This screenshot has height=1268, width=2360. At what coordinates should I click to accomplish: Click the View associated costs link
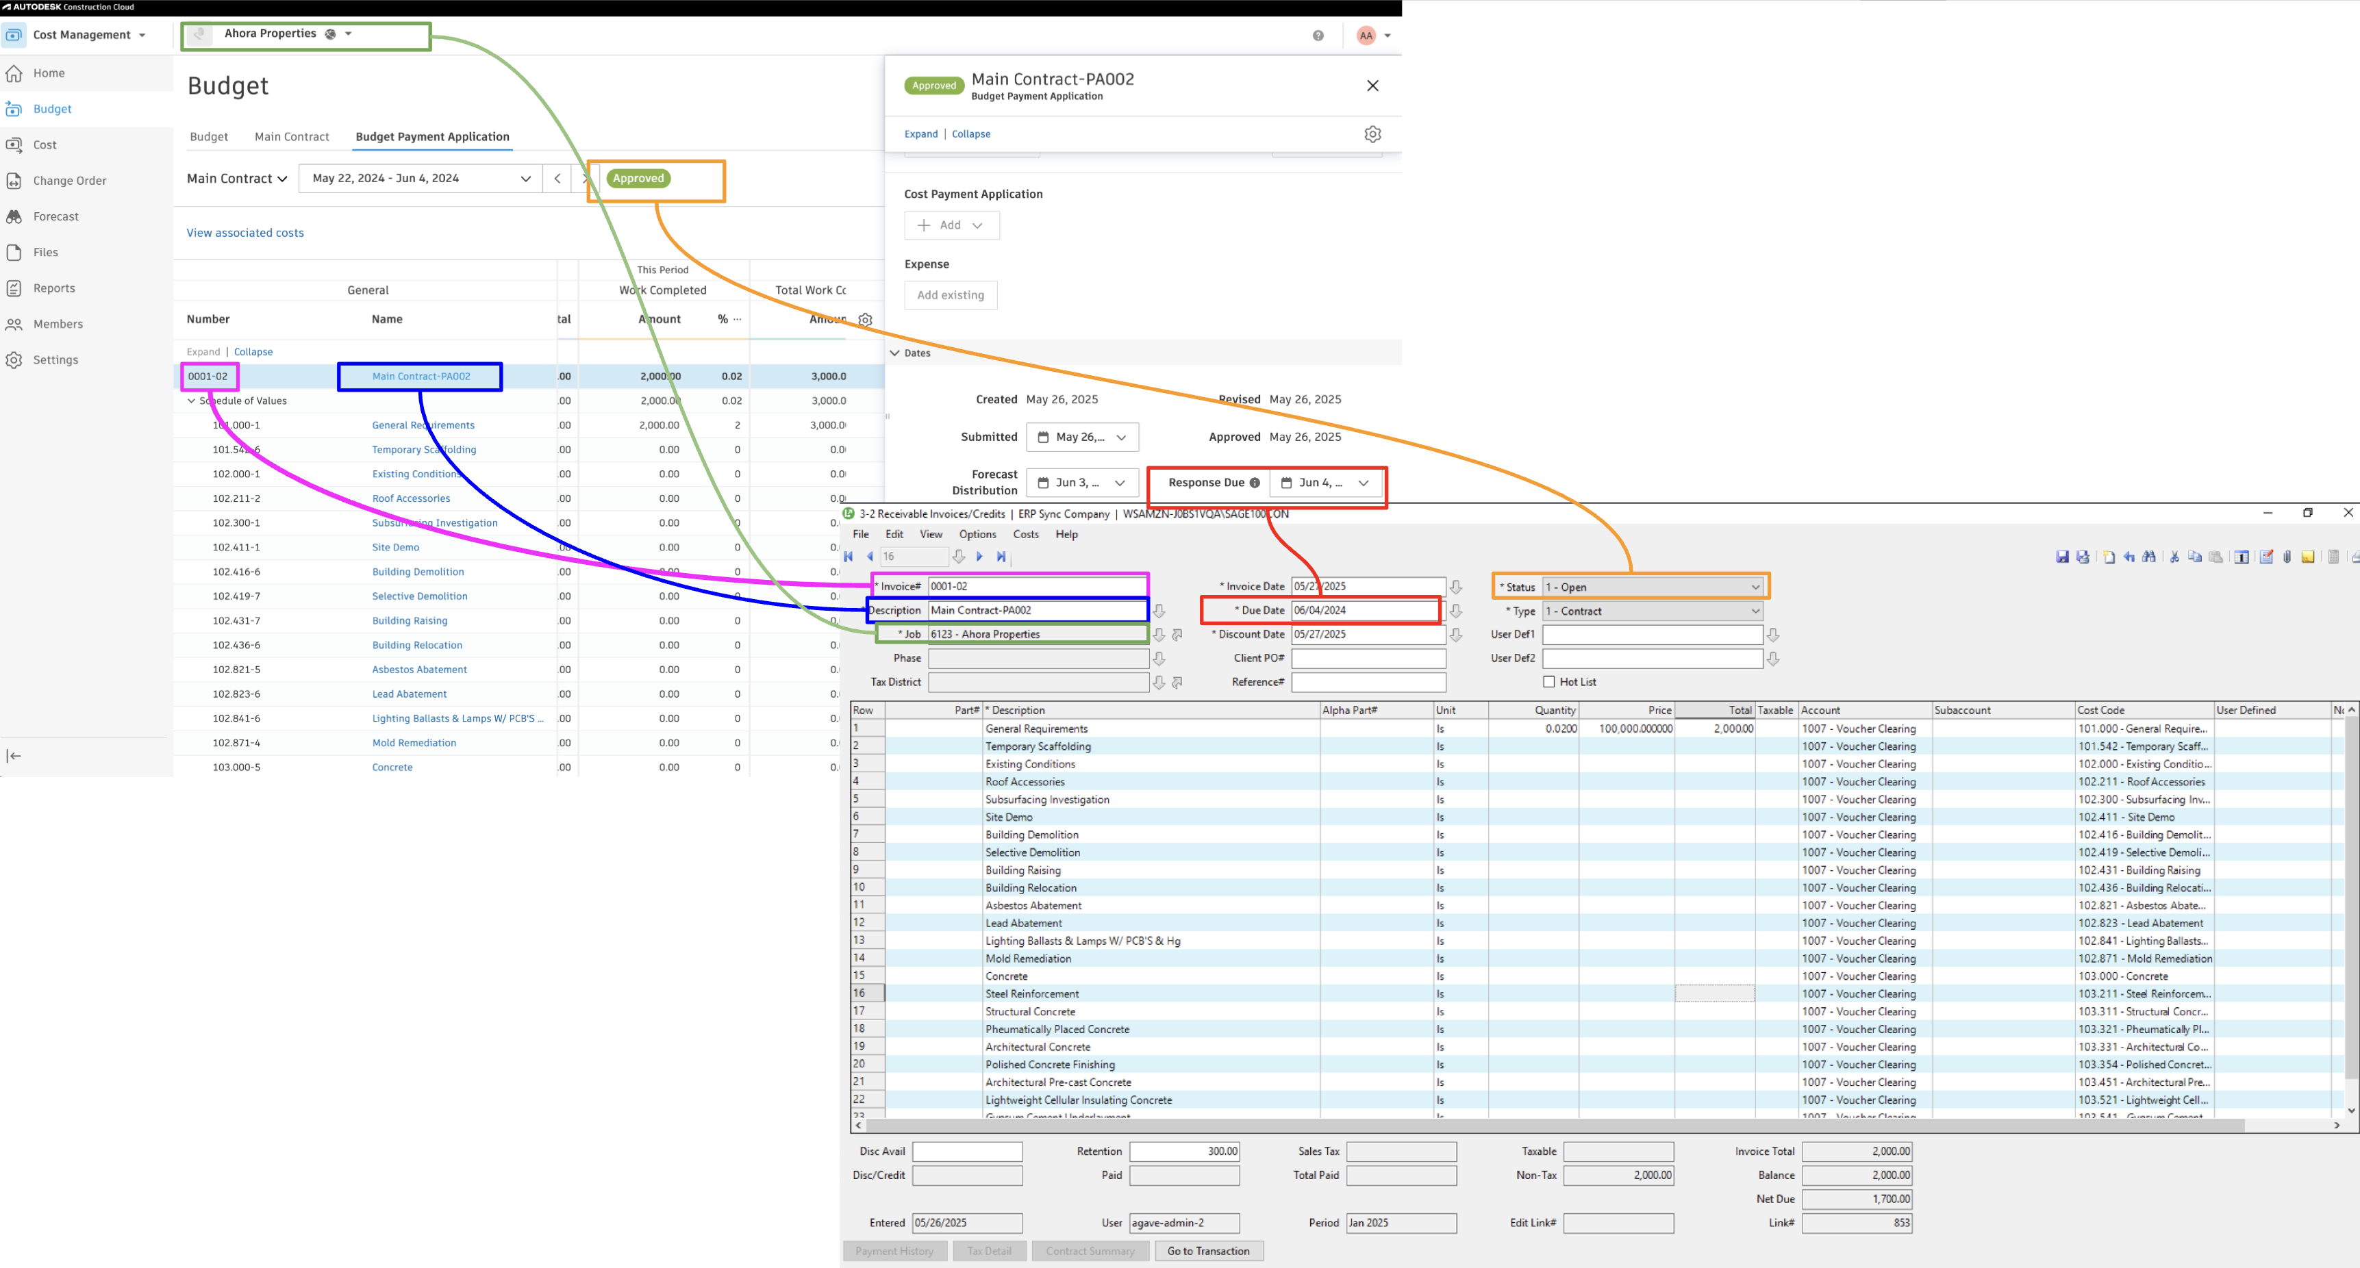(244, 233)
